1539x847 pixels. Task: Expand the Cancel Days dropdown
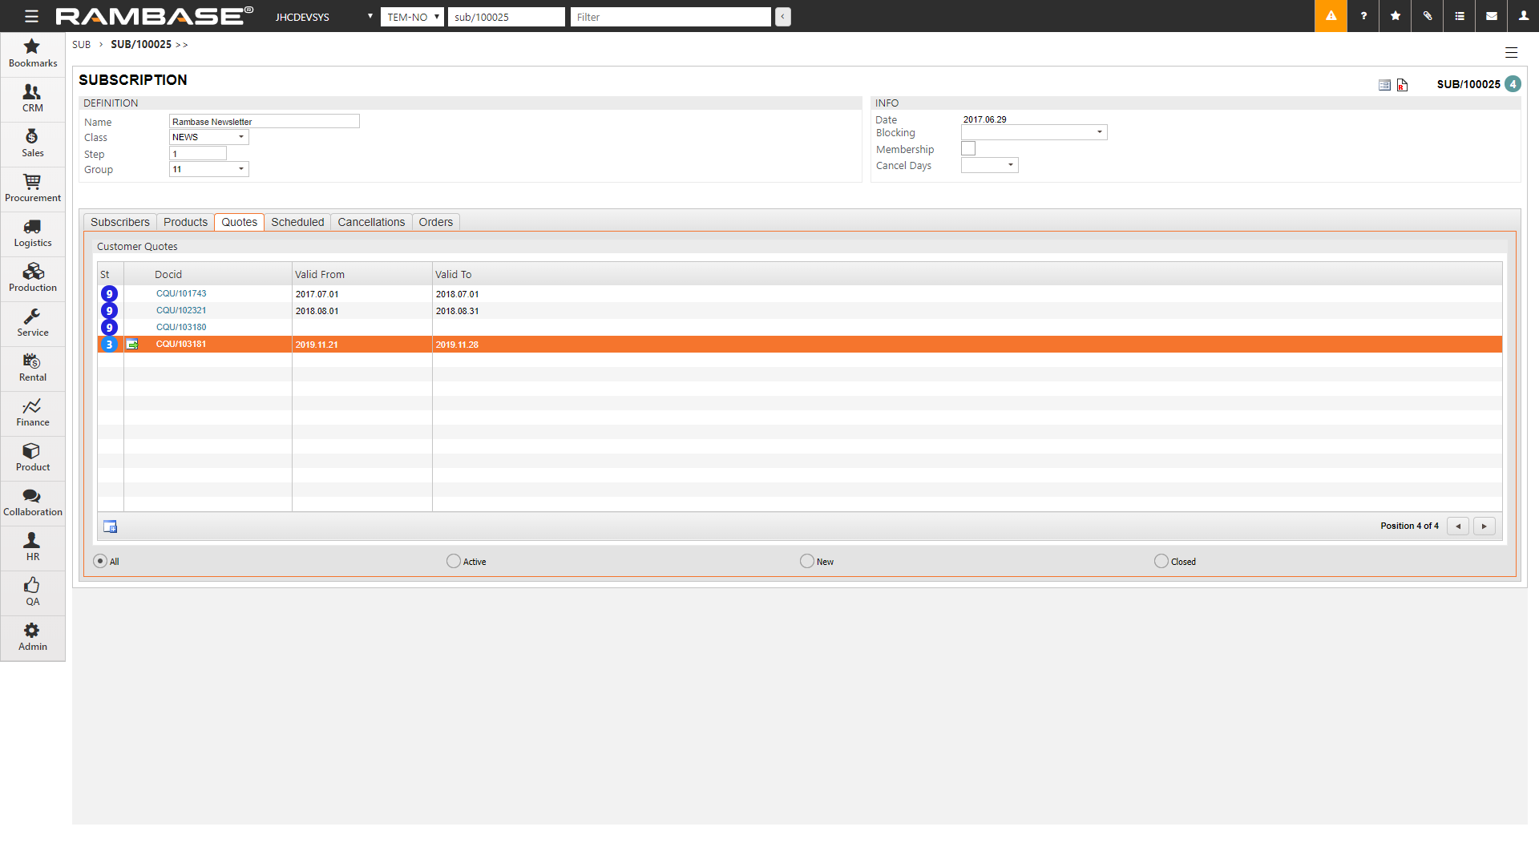[x=990, y=165]
